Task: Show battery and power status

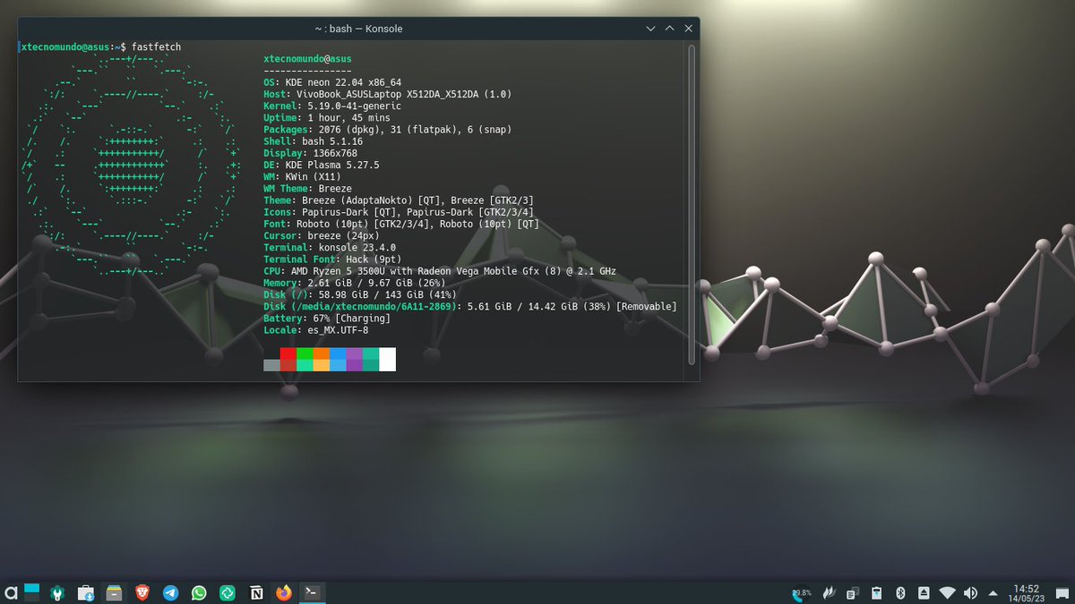Action: (x=877, y=592)
